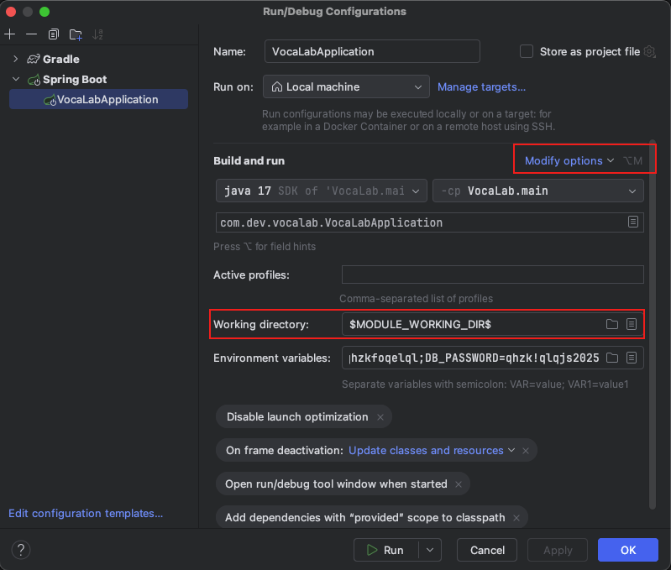Remove Open run/debug tool window option
This screenshot has width=671, height=570.
tap(459, 484)
